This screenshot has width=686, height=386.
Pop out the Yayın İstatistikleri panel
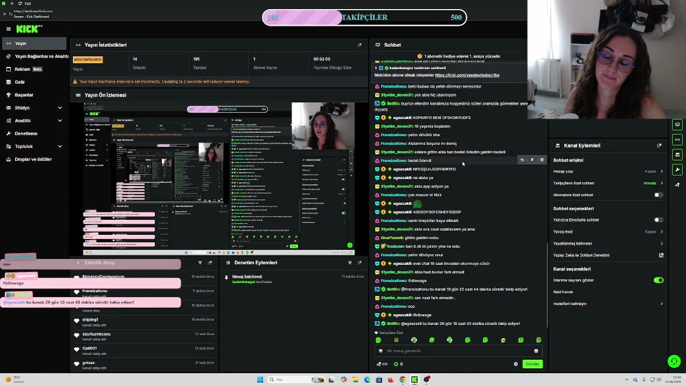click(360, 45)
